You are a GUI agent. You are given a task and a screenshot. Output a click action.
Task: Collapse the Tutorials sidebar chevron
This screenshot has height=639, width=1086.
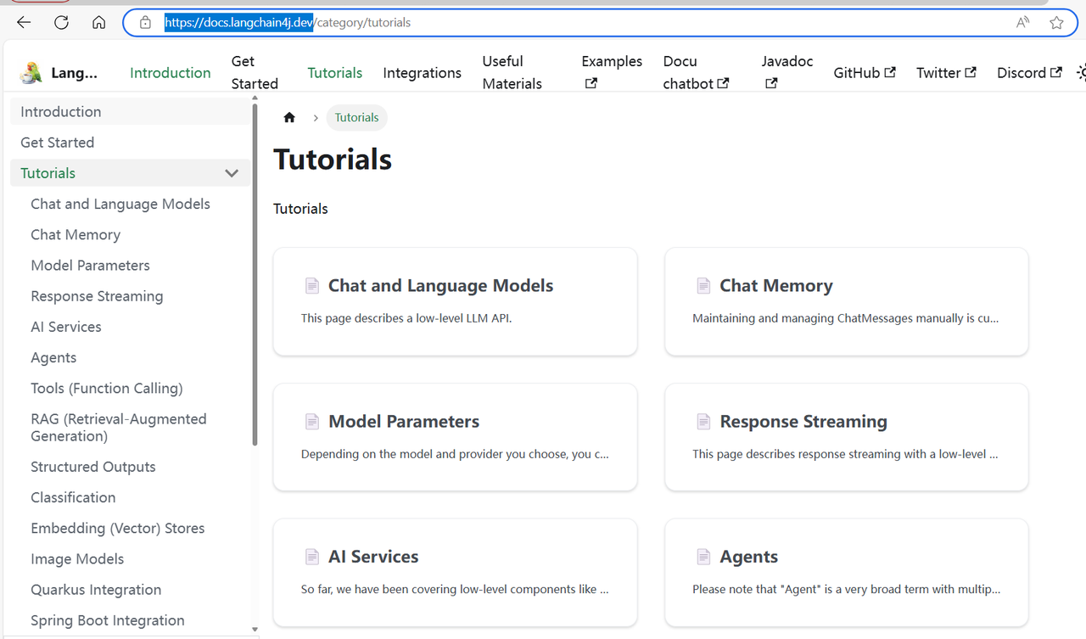(232, 173)
